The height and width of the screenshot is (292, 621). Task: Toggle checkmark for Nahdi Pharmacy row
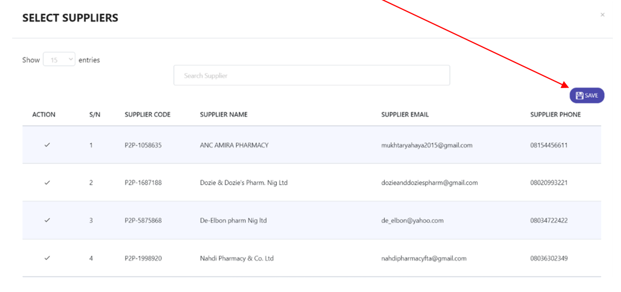click(x=47, y=258)
